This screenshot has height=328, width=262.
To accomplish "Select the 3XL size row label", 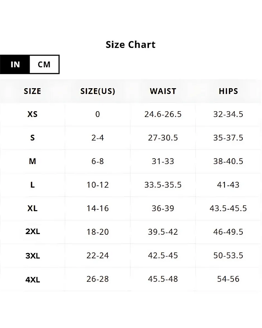I will pyautogui.click(x=32, y=255).
